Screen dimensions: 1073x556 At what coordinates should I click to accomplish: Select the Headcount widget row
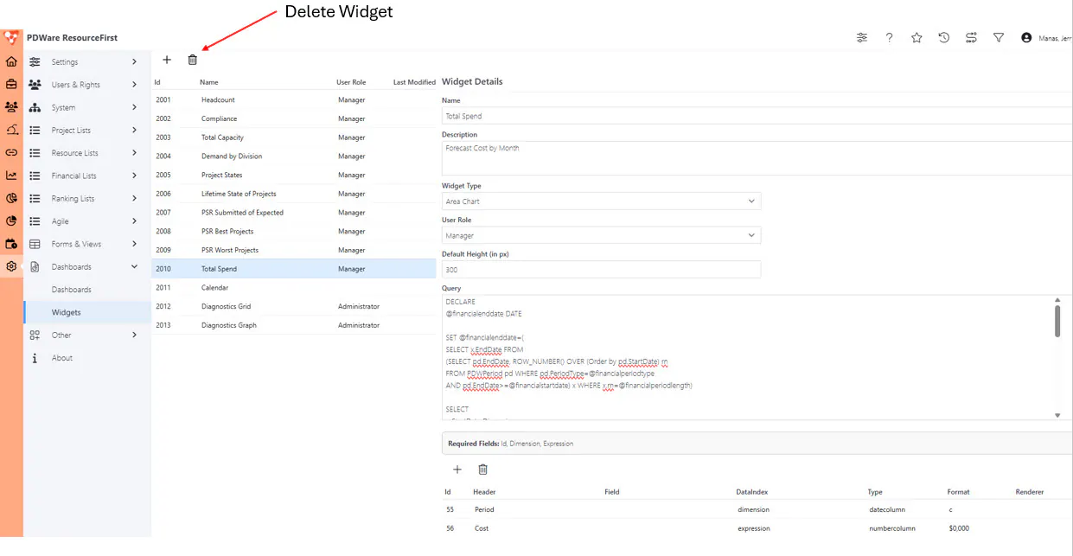pyautogui.click(x=294, y=100)
